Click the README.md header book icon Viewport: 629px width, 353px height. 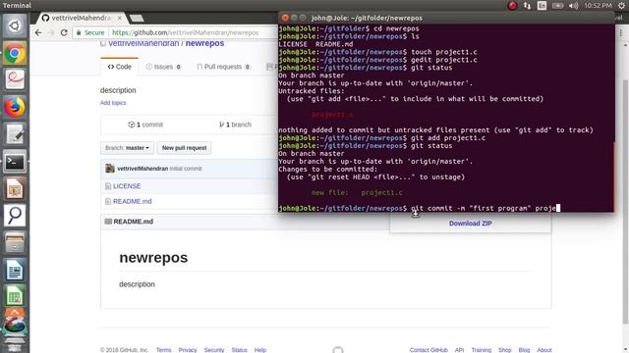tap(108, 222)
